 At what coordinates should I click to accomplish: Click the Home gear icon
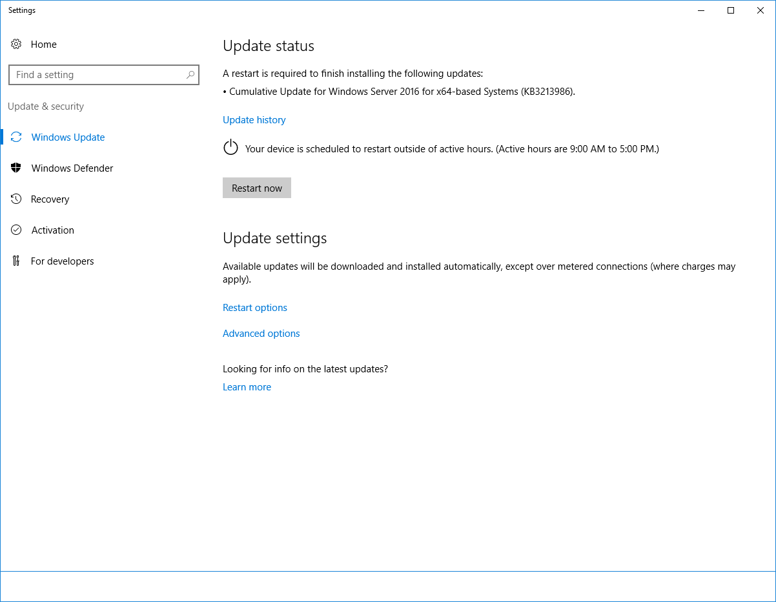pos(16,44)
